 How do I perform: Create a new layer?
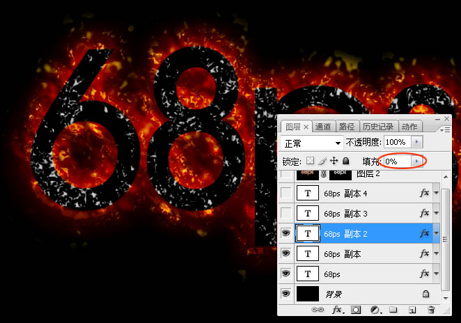(412, 310)
